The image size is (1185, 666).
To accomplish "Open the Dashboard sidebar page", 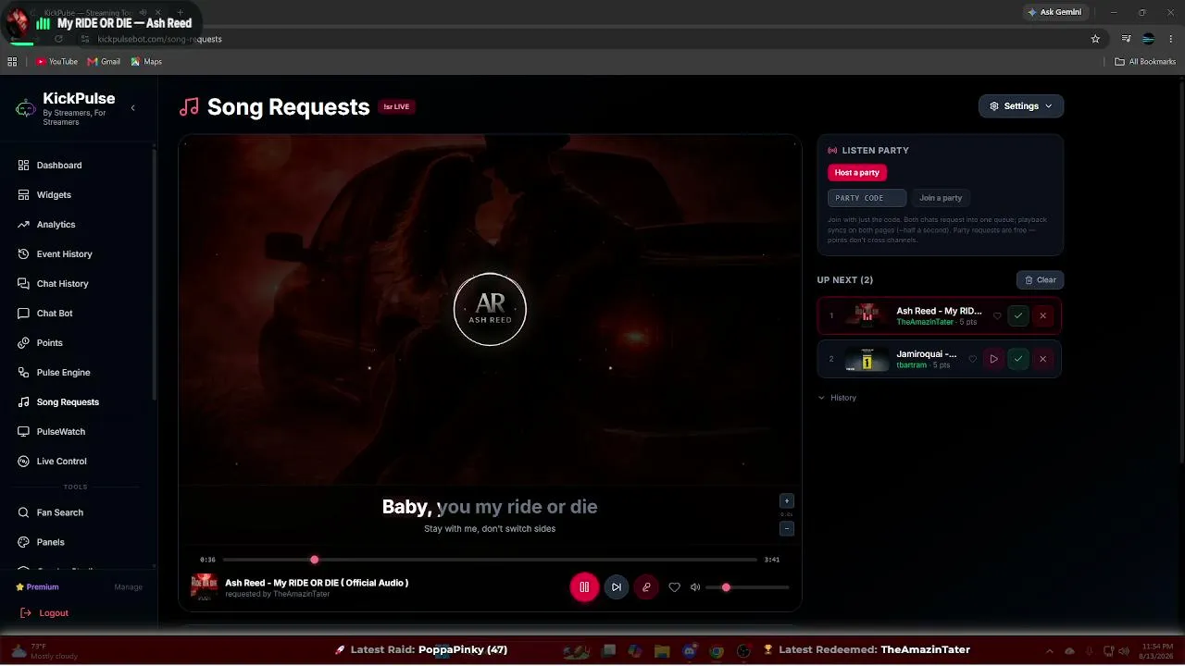I will 59,166.
